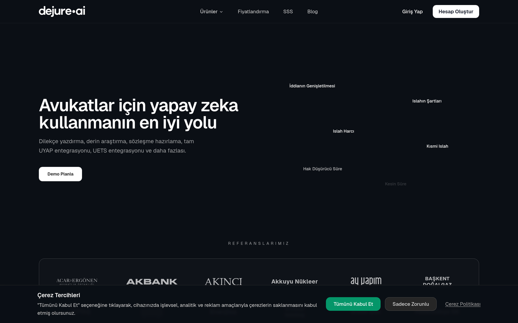The image size is (518, 323).
Task: Click the ay yapım logo
Action: point(366,281)
